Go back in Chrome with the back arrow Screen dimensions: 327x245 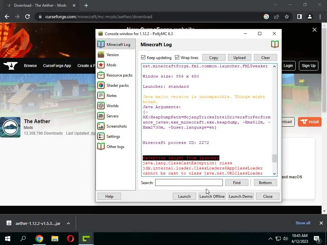tap(7, 17)
